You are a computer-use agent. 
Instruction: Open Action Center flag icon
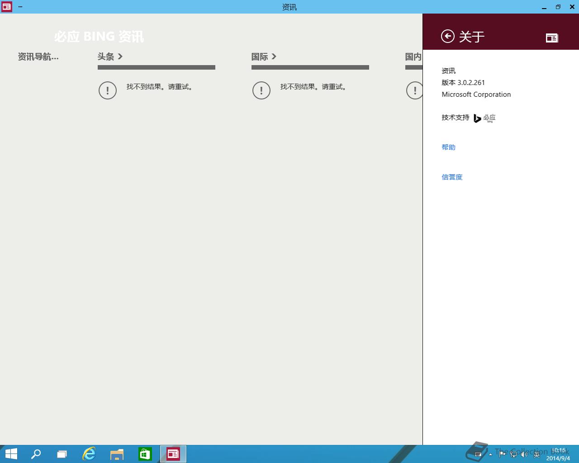click(x=502, y=454)
